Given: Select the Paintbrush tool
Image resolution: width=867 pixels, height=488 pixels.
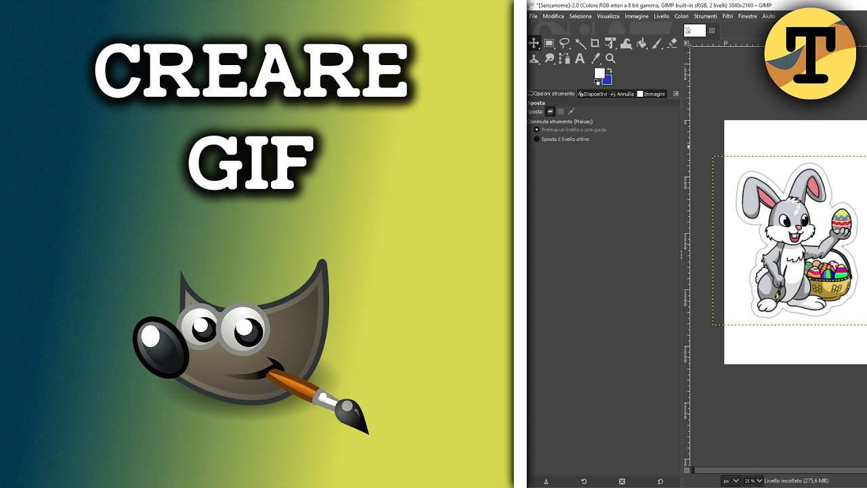Looking at the screenshot, I should [x=657, y=43].
